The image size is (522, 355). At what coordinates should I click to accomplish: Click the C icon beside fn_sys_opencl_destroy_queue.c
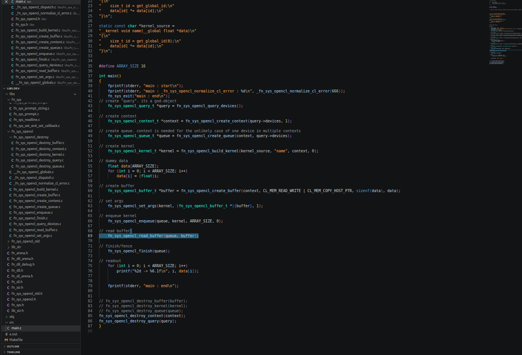13,166
